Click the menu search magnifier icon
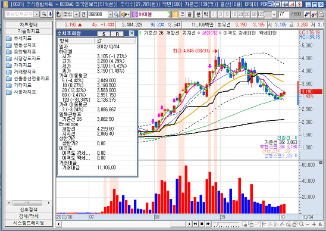Viewport: 326px width, 231px height. click(44, 14)
